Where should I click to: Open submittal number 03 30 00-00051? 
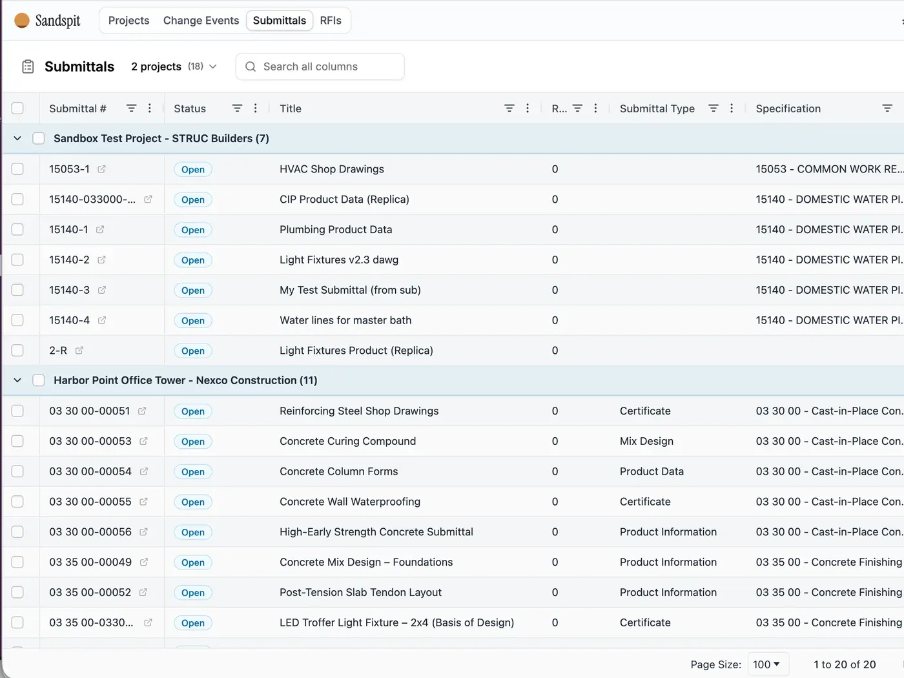pyautogui.click(x=89, y=411)
